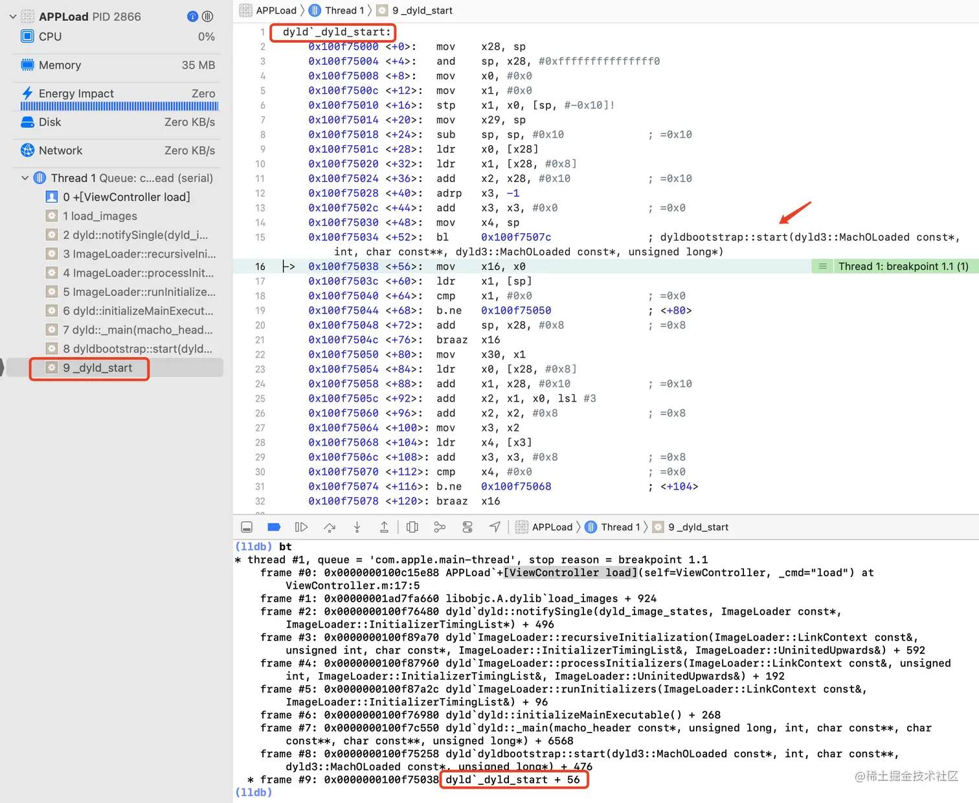Open Thread 1 in the debug bar path
Viewport: 979px width, 803px height.
pyautogui.click(x=613, y=527)
